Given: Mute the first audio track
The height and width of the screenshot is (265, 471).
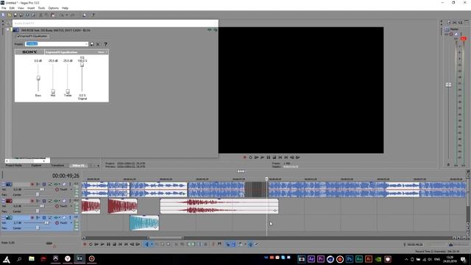Looking at the screenshot, I should point(64,184).
